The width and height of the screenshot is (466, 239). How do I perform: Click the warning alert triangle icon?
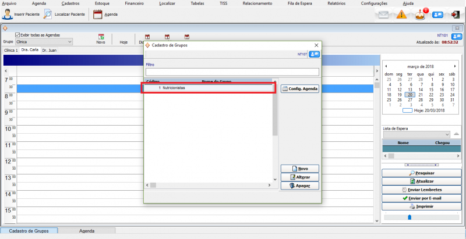tap(401, 15)
